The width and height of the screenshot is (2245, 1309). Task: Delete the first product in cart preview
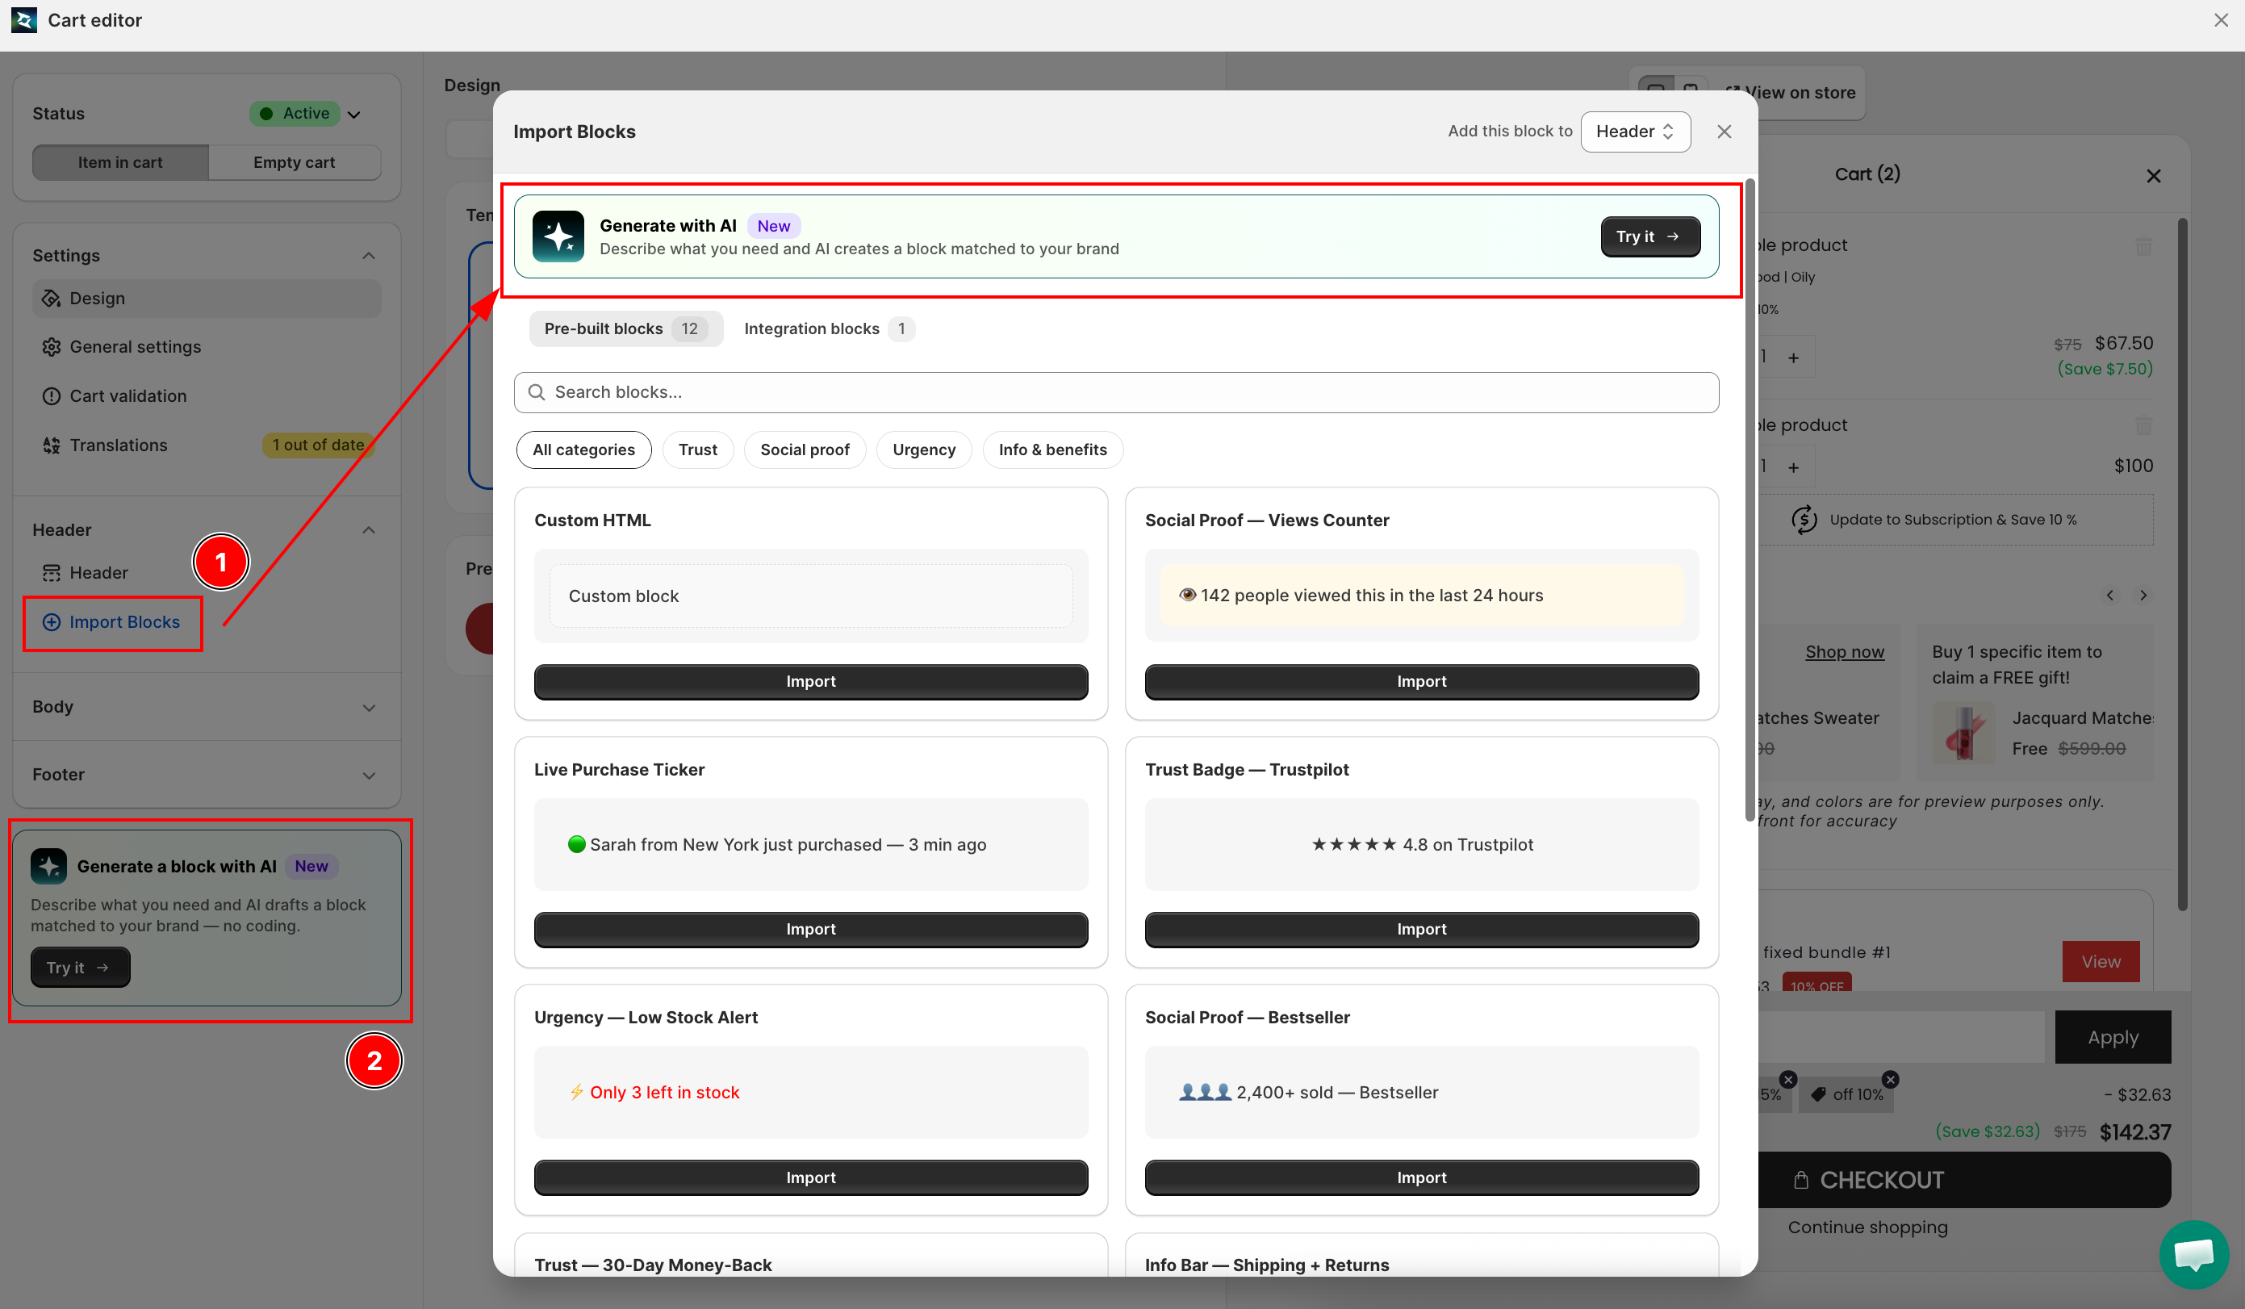(2143, 246)
